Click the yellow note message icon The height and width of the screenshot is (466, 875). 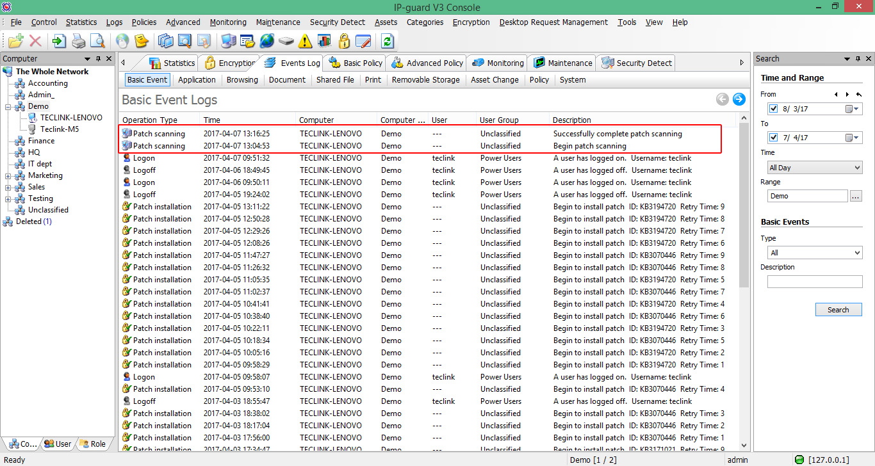pos(141,42)
